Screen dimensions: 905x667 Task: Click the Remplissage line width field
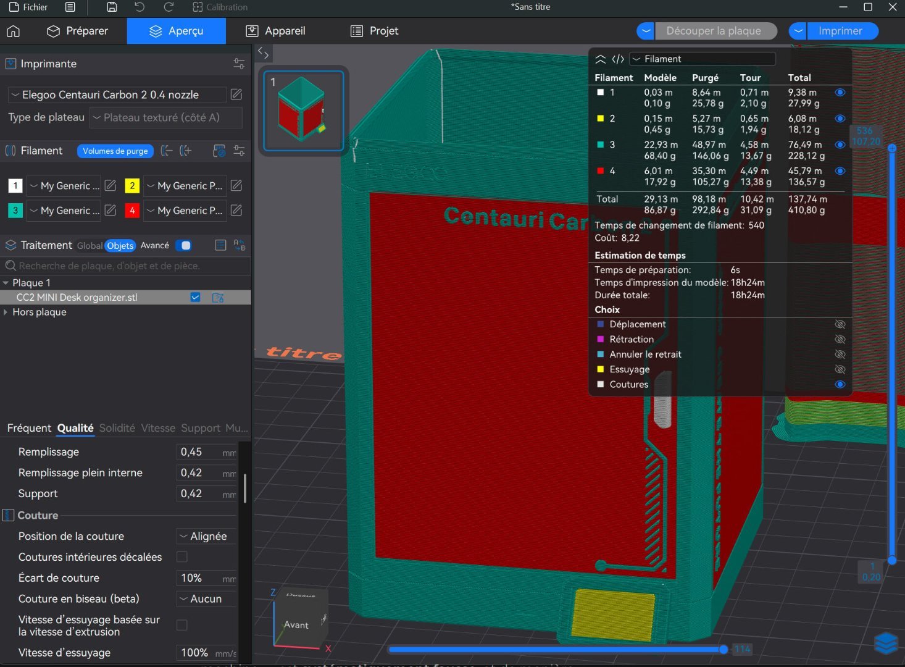(x=207, y=452)
